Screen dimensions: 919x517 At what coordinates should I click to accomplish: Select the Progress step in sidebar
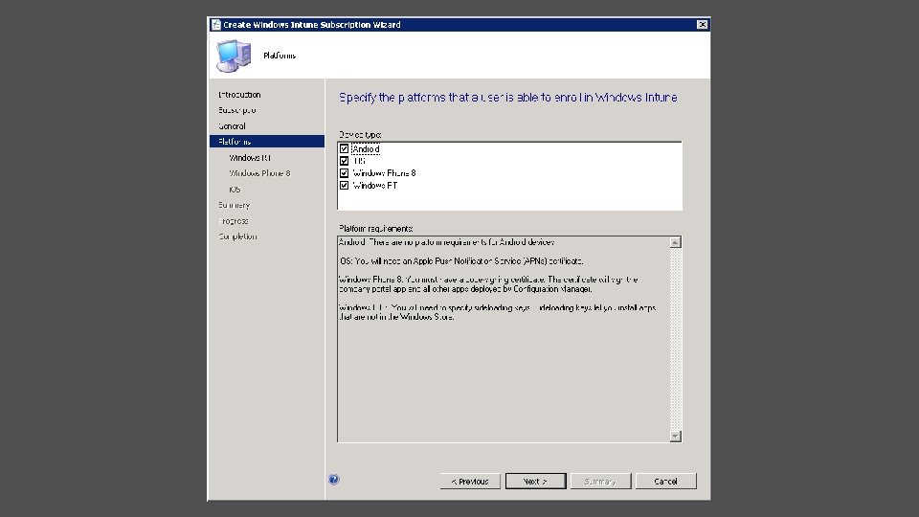(234, 221)
